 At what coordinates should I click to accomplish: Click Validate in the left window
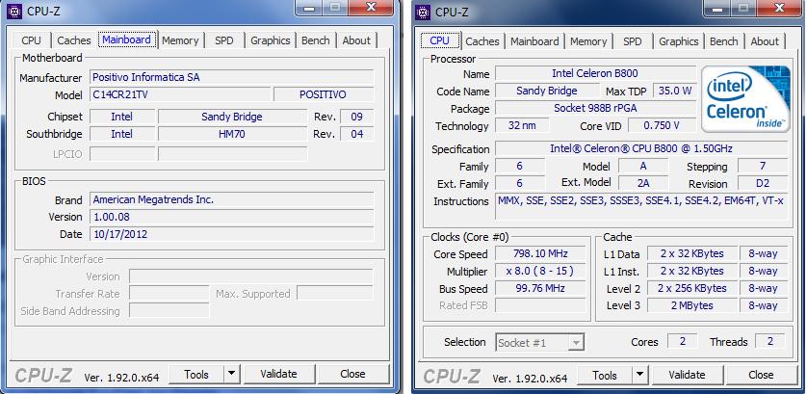click(x=279, y=375)
